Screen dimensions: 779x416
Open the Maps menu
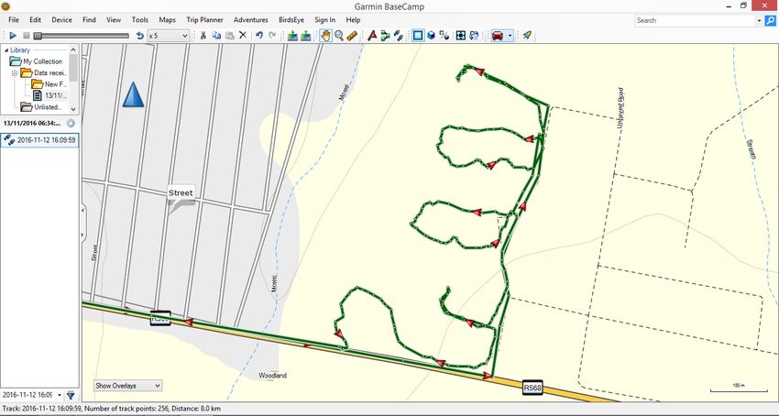pyautogui.click(x=168, y=20)
